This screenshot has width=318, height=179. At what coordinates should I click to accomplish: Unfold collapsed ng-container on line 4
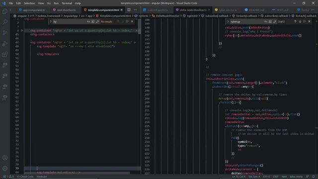coord(22,31)
